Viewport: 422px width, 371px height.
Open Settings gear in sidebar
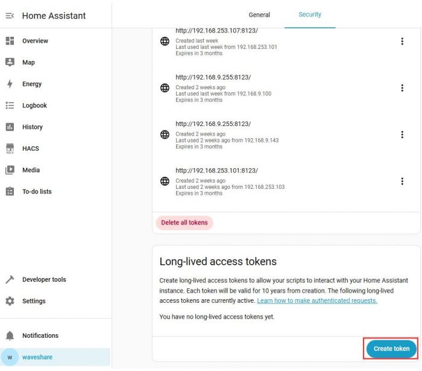pos(10,301)
